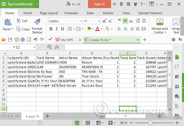
Task: Click the zoom slider handle
Action: 150,123
